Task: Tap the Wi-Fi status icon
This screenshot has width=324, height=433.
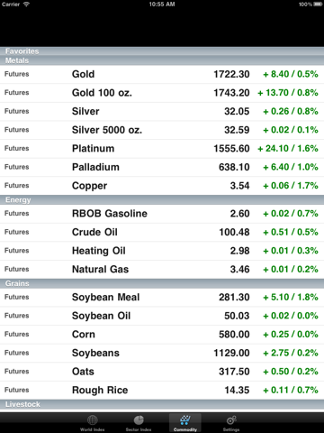Action: click(x=26, y=5)
